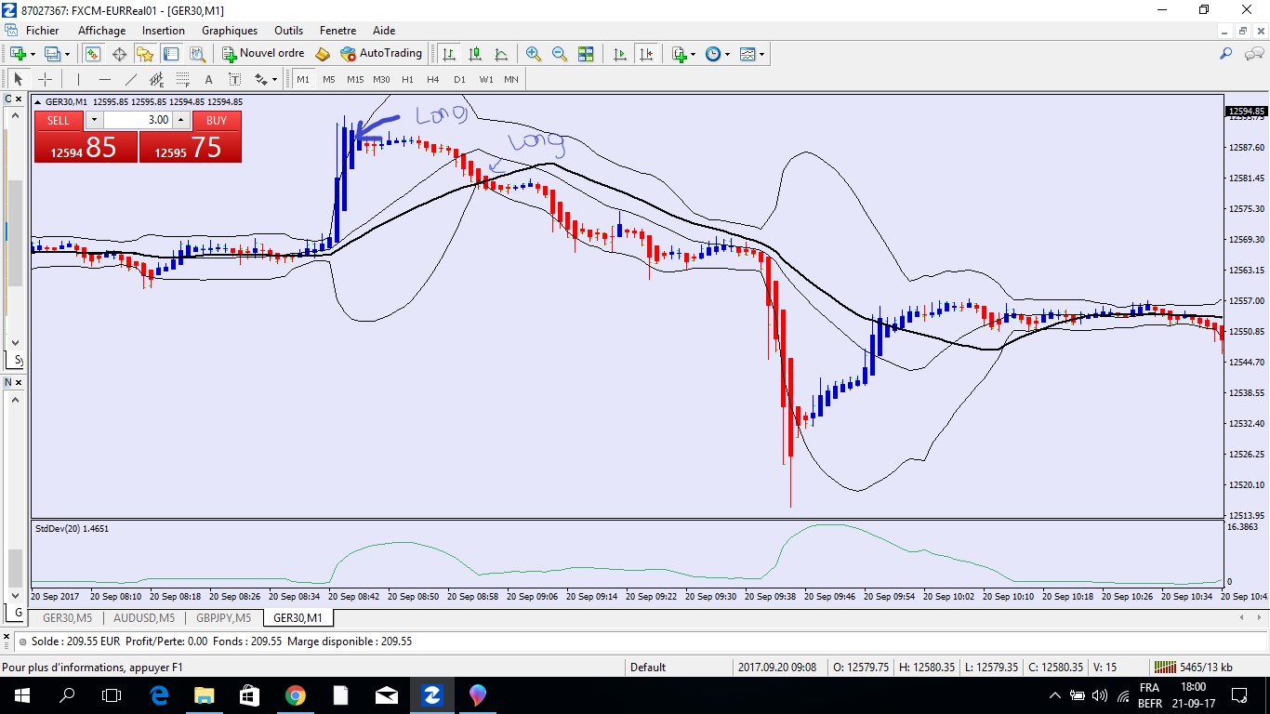This screenshot has width=1270, height=714.
Task: Toggle the Terminal panel icon
Action: (x=171, y=54)
